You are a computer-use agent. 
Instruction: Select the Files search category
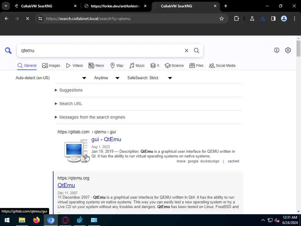[x=196, y=66]
